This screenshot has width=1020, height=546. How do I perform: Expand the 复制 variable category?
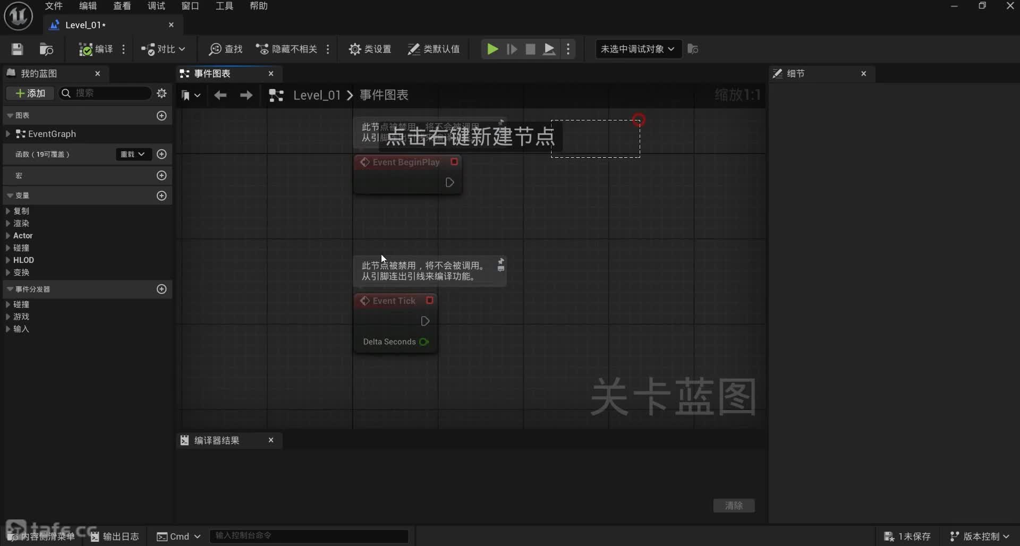tap(8, 211)
